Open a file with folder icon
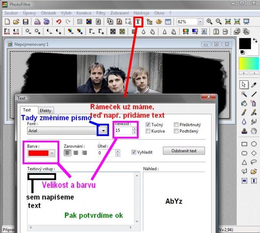The width and height of the screenshot is (260, 233). click(16, 22)
